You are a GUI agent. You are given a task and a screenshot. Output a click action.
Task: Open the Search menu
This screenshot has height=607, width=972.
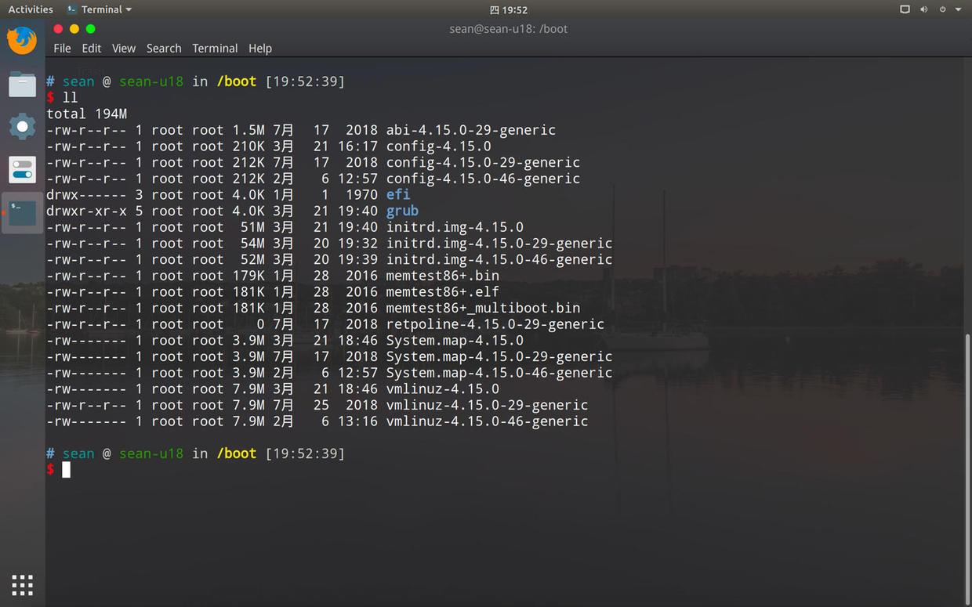(x=164, y=48)
